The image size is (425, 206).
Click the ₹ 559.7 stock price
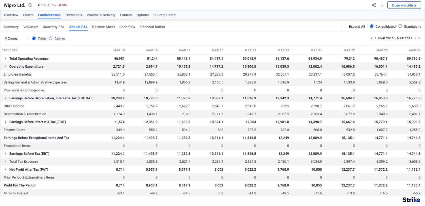pos(43,5)
